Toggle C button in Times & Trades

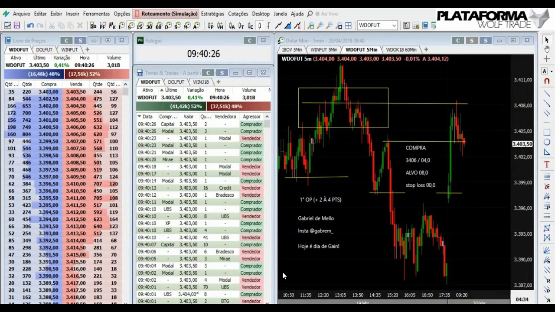pyautogui.click(x=208, y=72)
